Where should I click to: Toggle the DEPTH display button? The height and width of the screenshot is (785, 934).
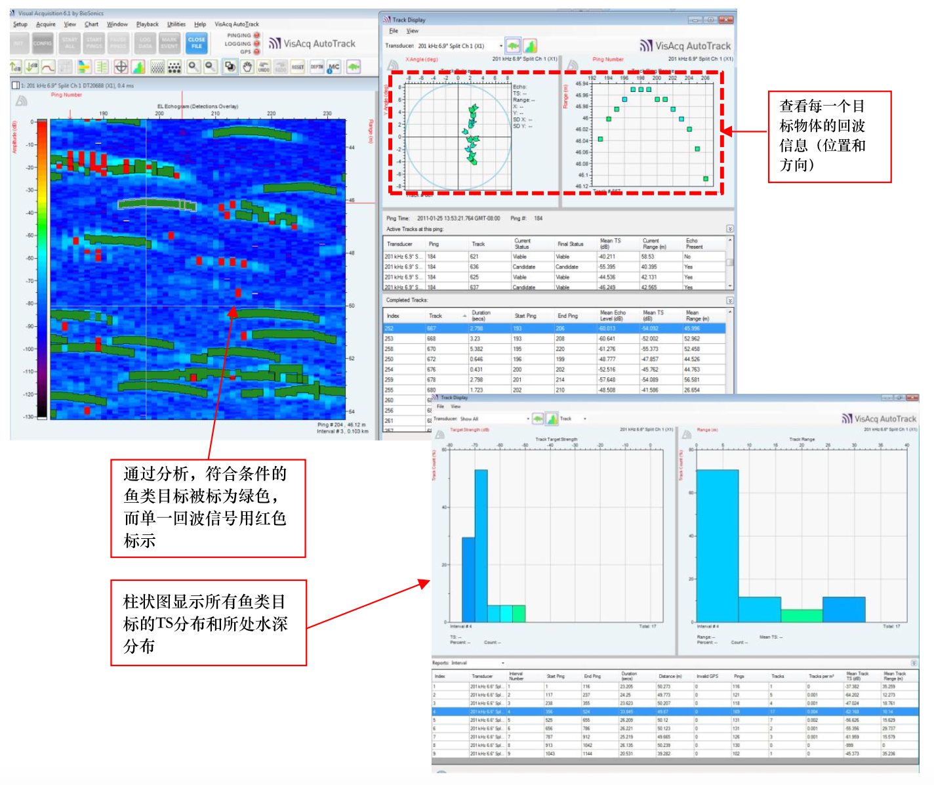tap(316, 67)
